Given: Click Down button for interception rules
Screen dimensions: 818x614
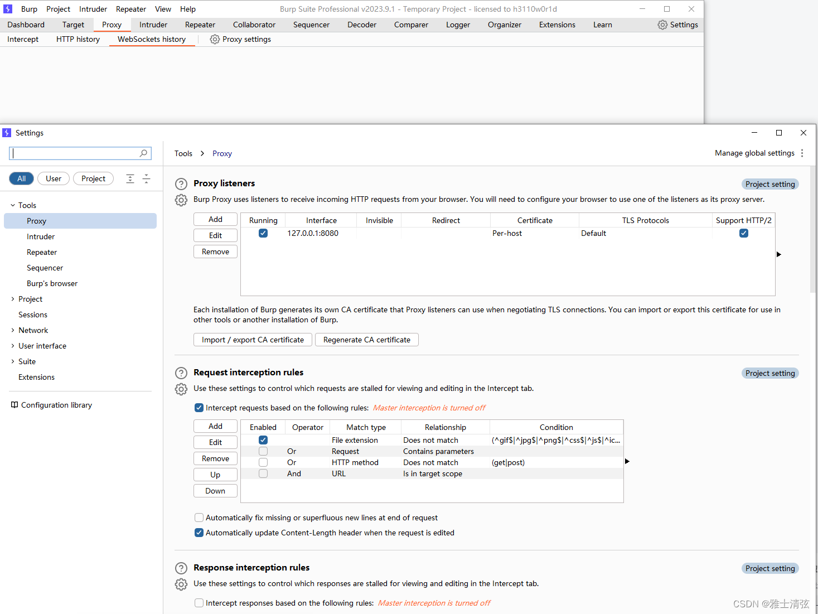Looking at the screenshot, I should pos(215,491).
